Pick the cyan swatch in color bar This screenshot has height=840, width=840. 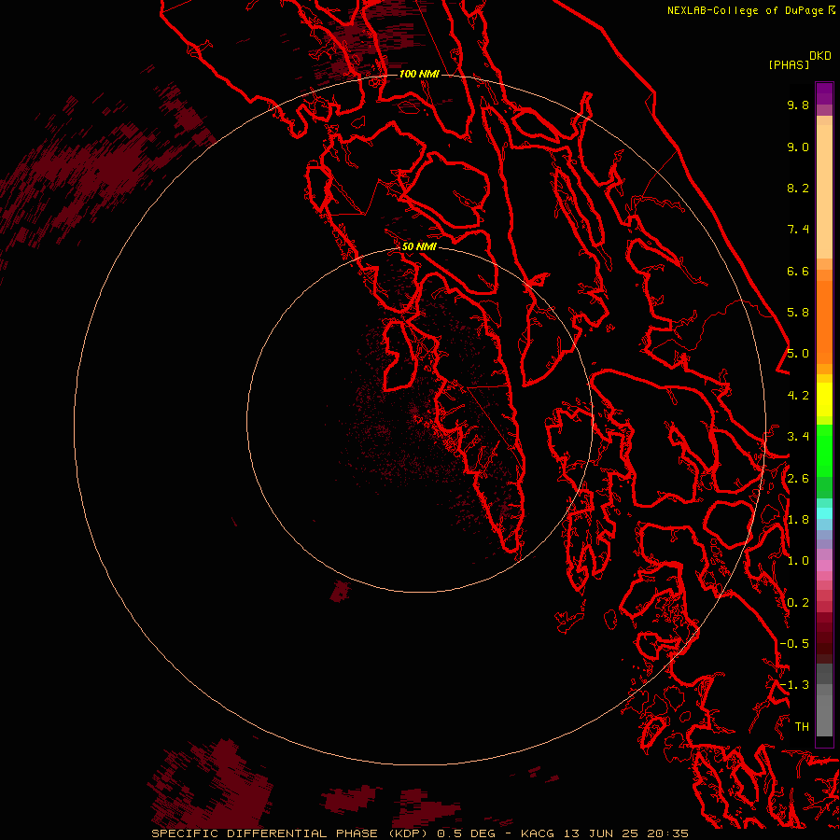click(824, 513)
